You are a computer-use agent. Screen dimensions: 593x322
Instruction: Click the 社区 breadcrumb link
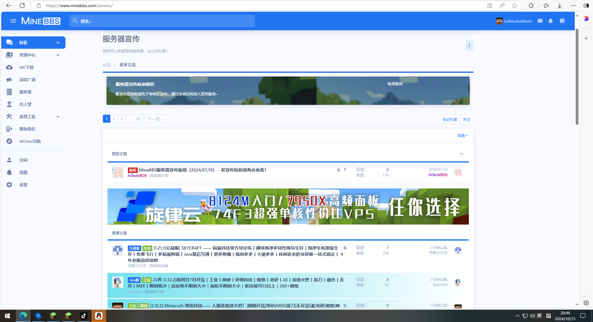(107, 65)
